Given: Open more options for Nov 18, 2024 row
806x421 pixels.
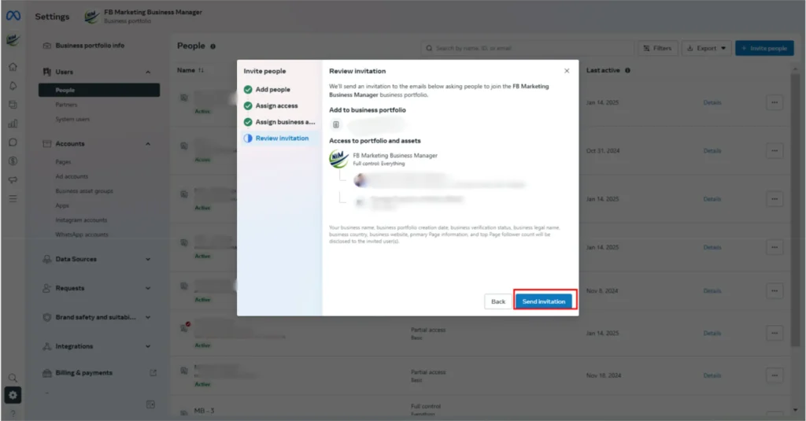Looking at the screenshot, I should point(775,375).
